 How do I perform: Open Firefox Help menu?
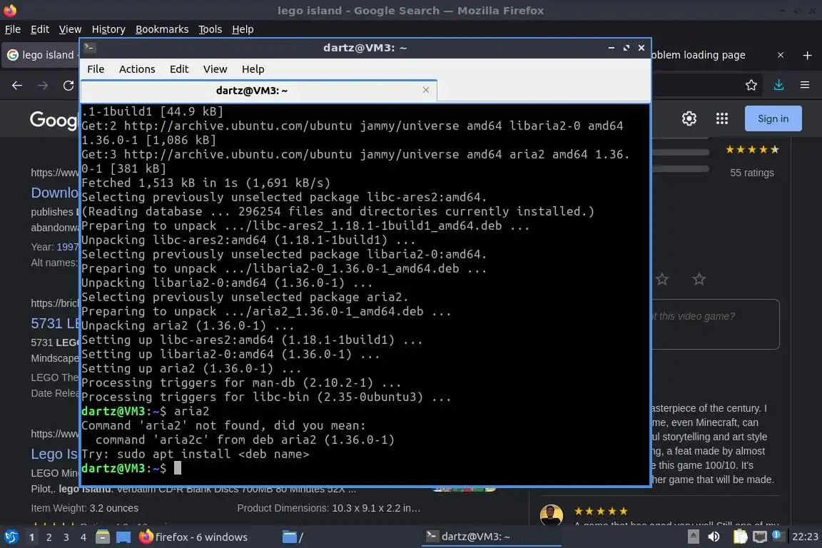243,29
